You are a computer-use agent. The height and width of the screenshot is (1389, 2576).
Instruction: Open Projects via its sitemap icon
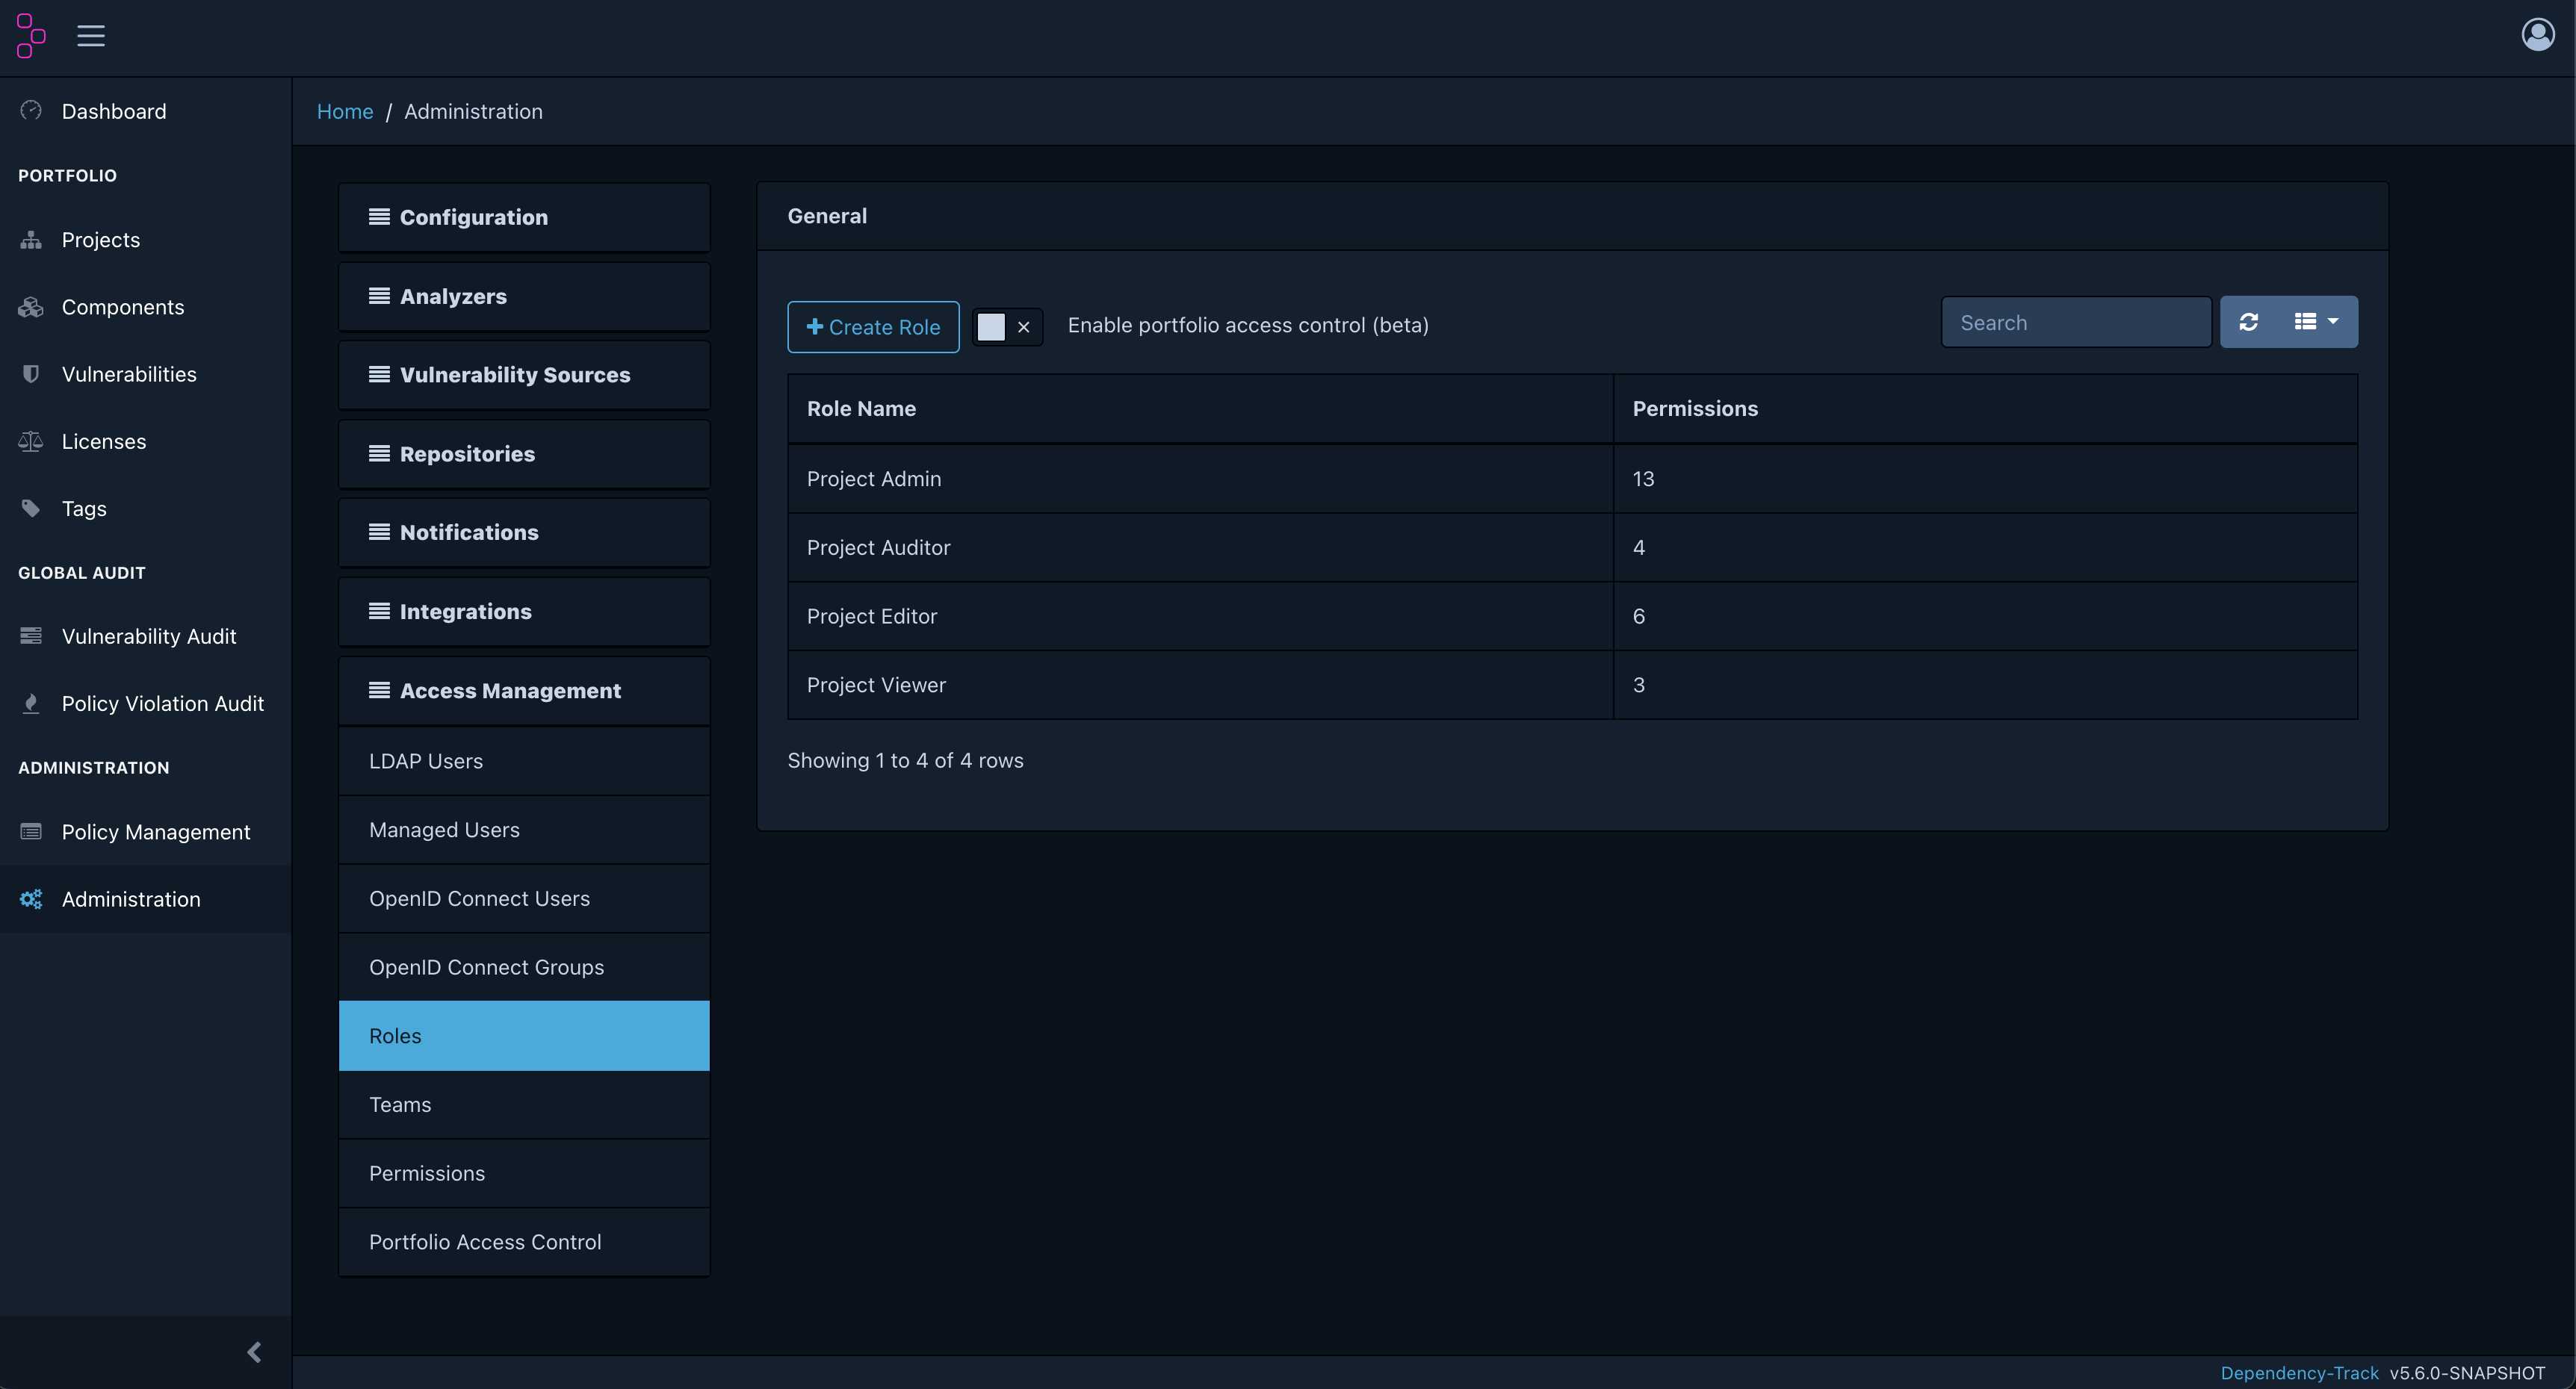point(31,240)
